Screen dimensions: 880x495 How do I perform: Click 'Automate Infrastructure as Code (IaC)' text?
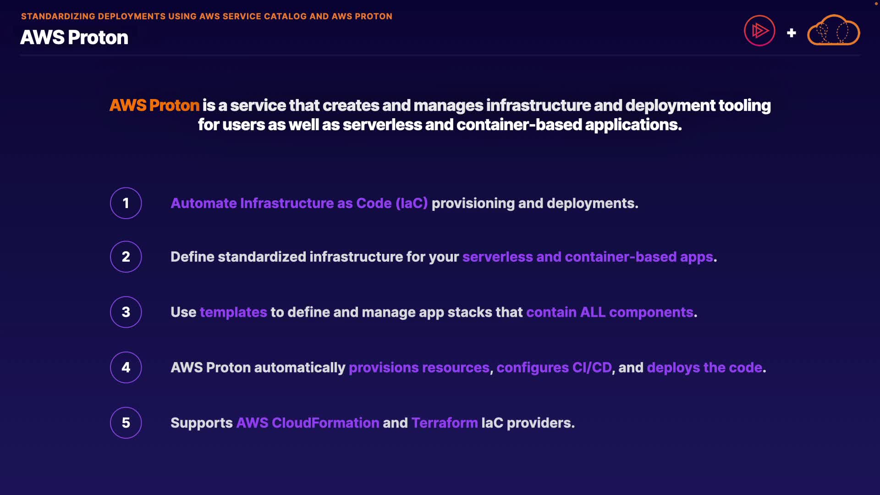[299, 203]
